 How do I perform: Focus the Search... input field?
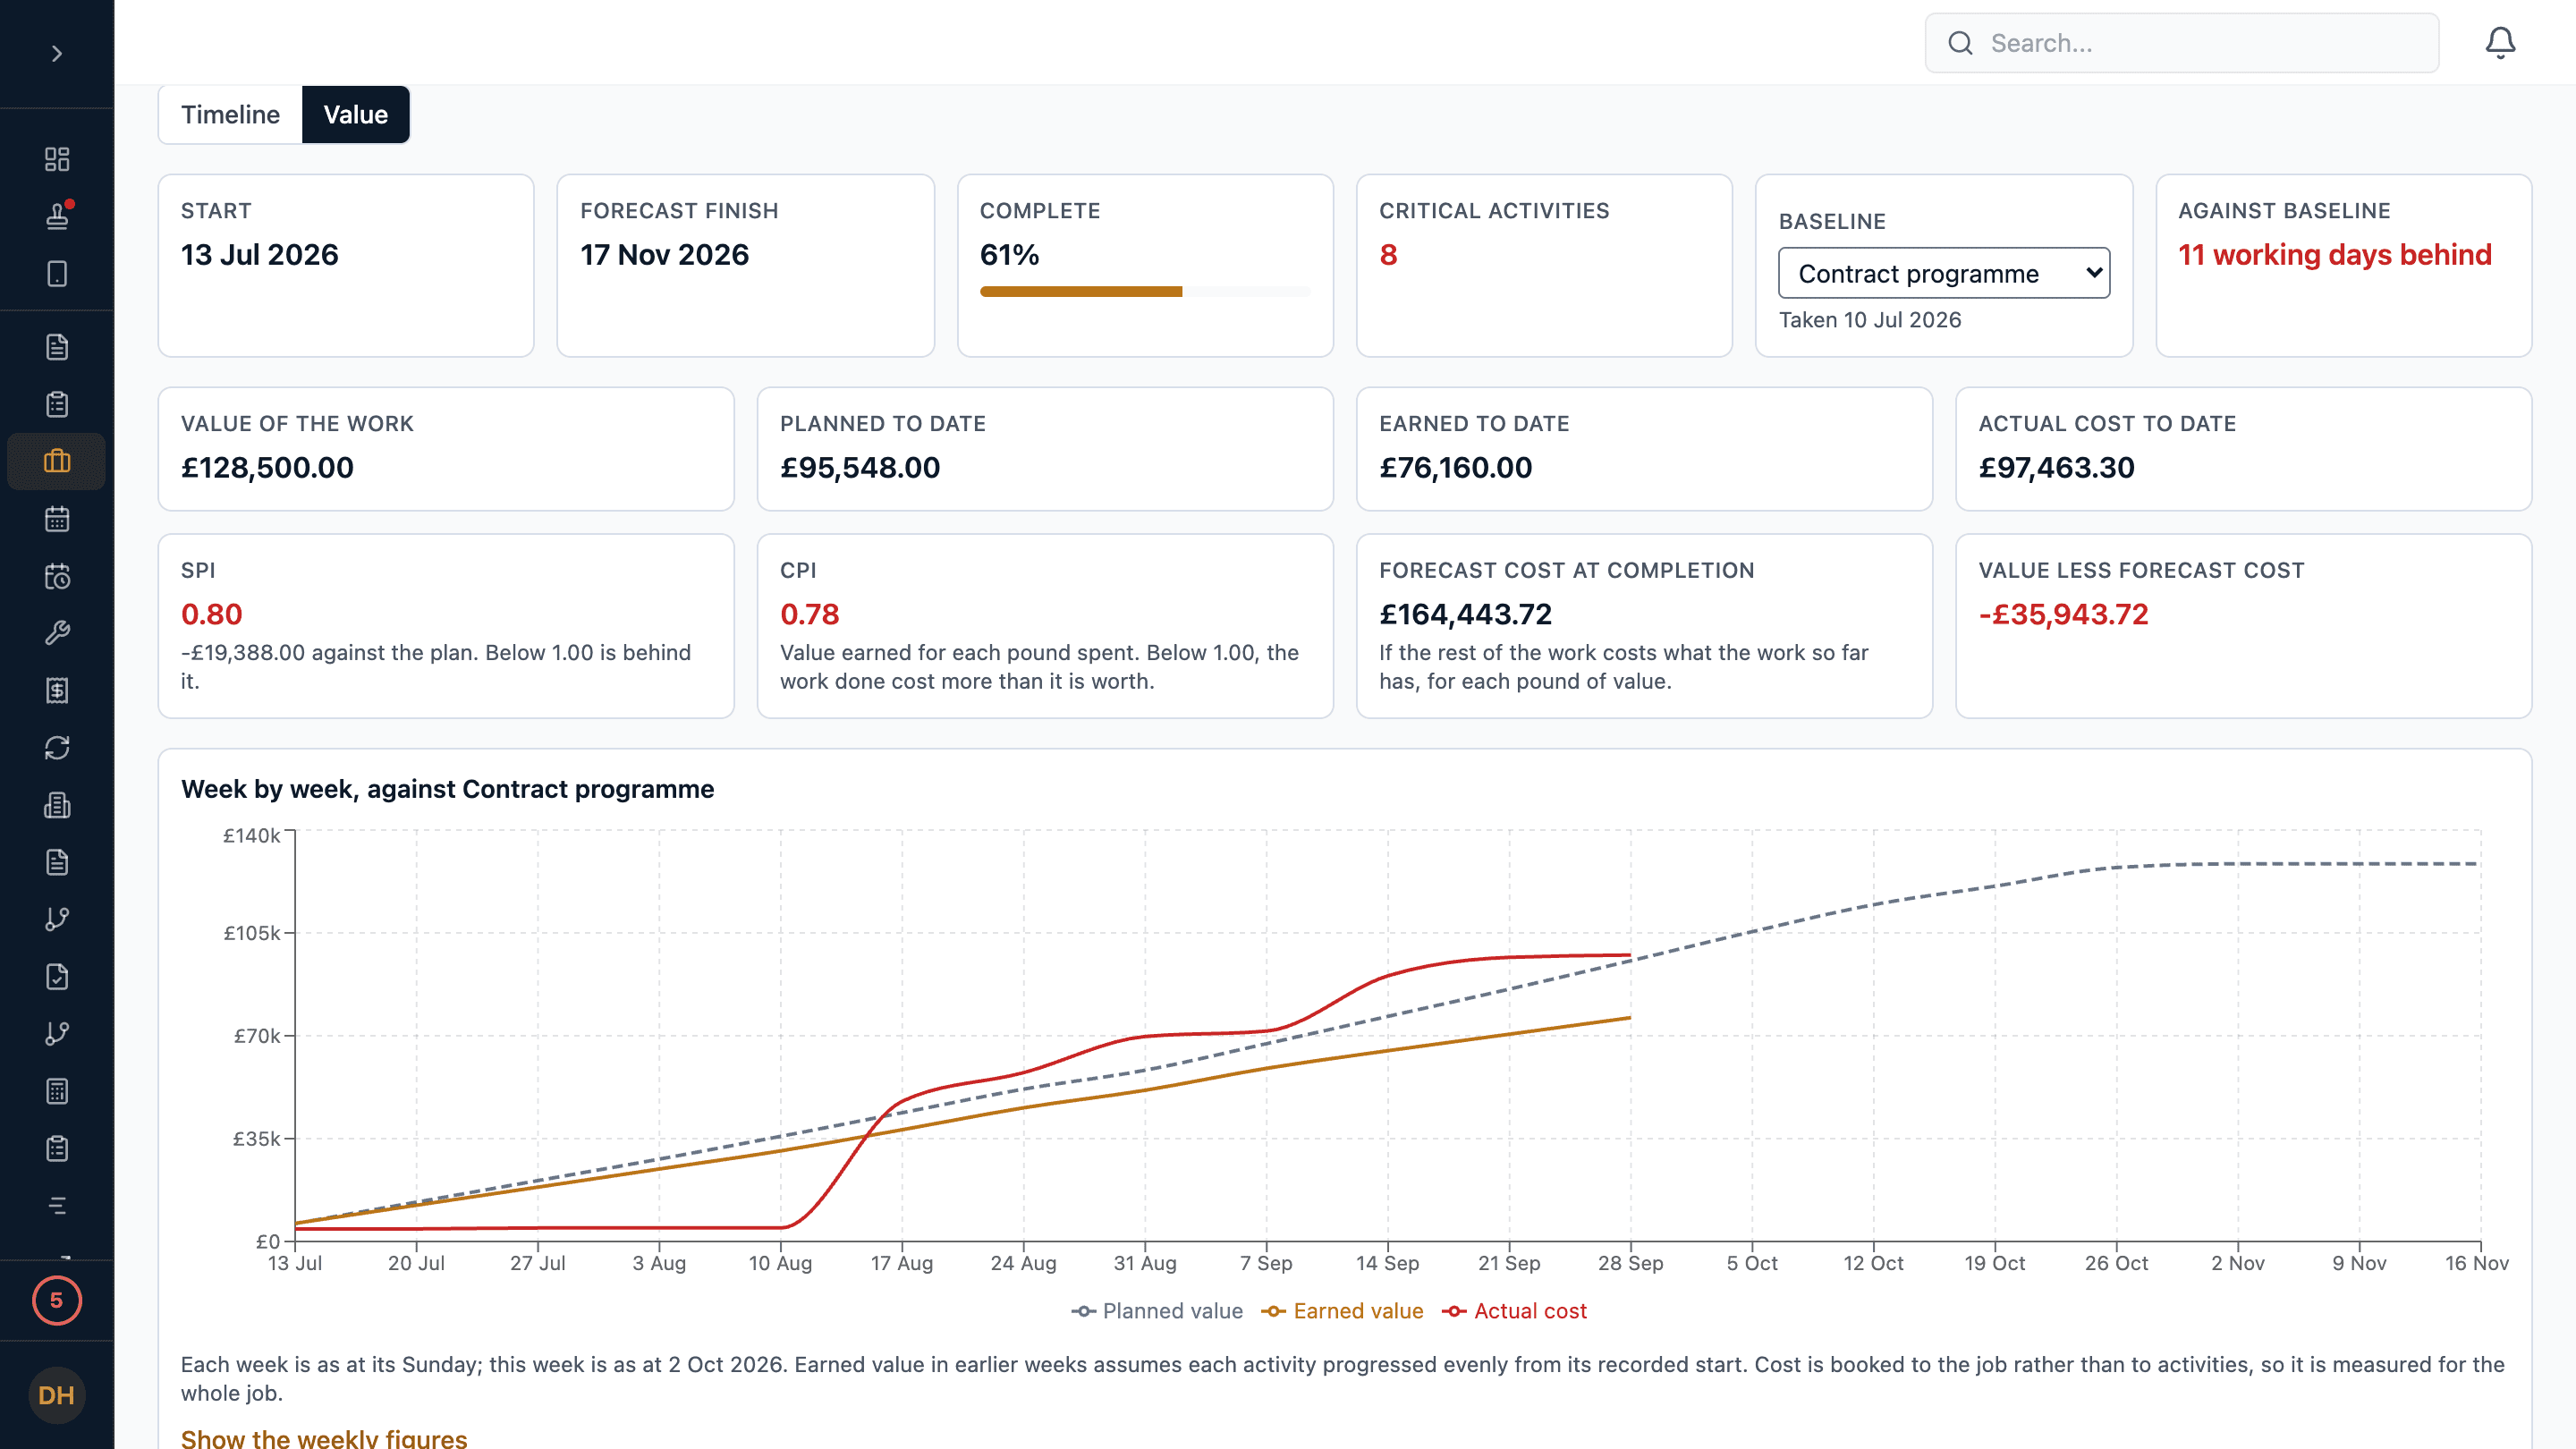click(x=2181, y=43)
